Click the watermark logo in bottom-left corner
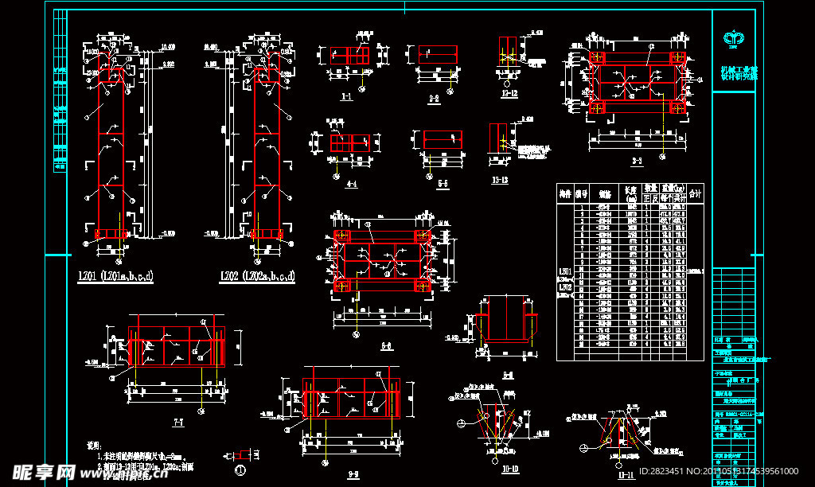Screen dimensions: 815x487 point(38,473)
